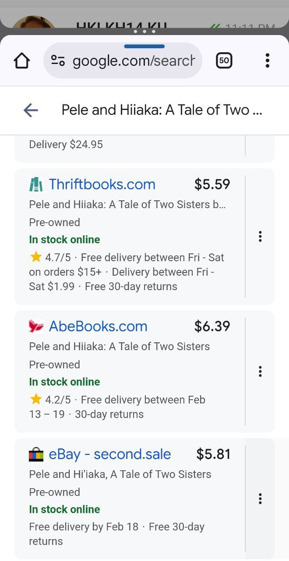Tap the AbeBooks logo icon
This screenshot has width=289, height=561.
point(36,327)
